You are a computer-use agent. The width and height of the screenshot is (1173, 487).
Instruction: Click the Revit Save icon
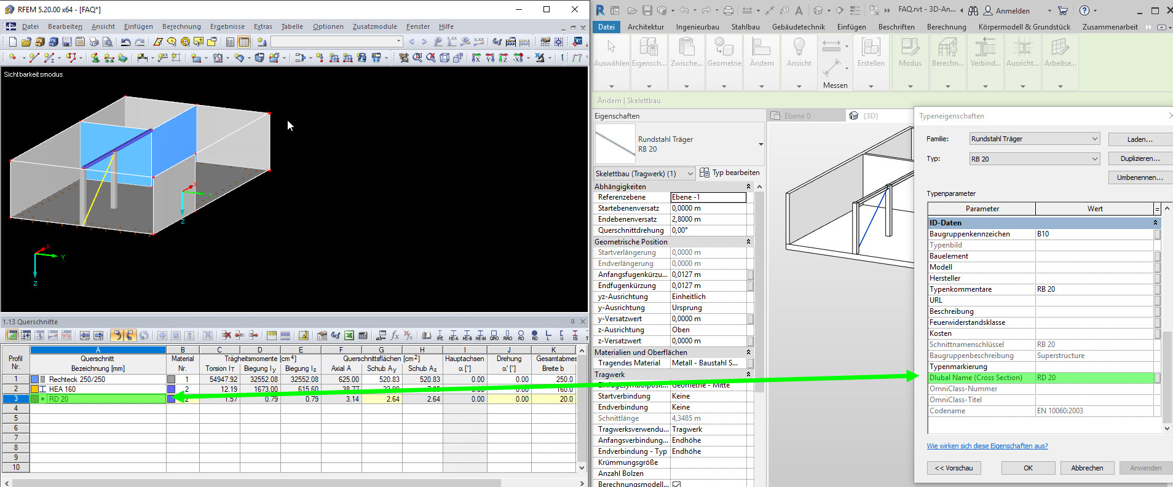[647, 10]
